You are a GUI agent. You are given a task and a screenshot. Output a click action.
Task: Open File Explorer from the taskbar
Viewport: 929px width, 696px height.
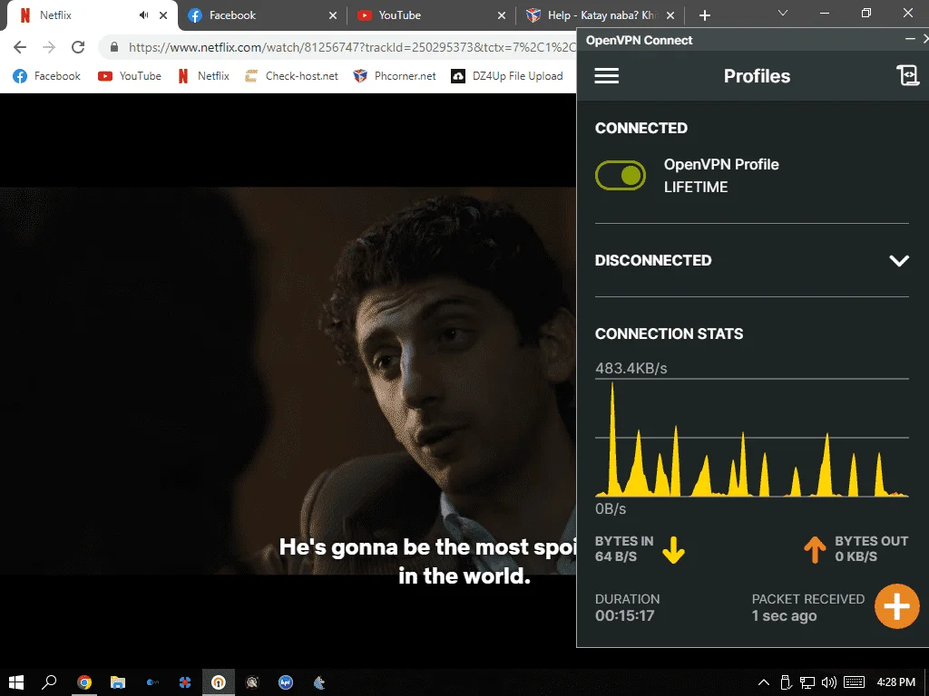point(118,682)
